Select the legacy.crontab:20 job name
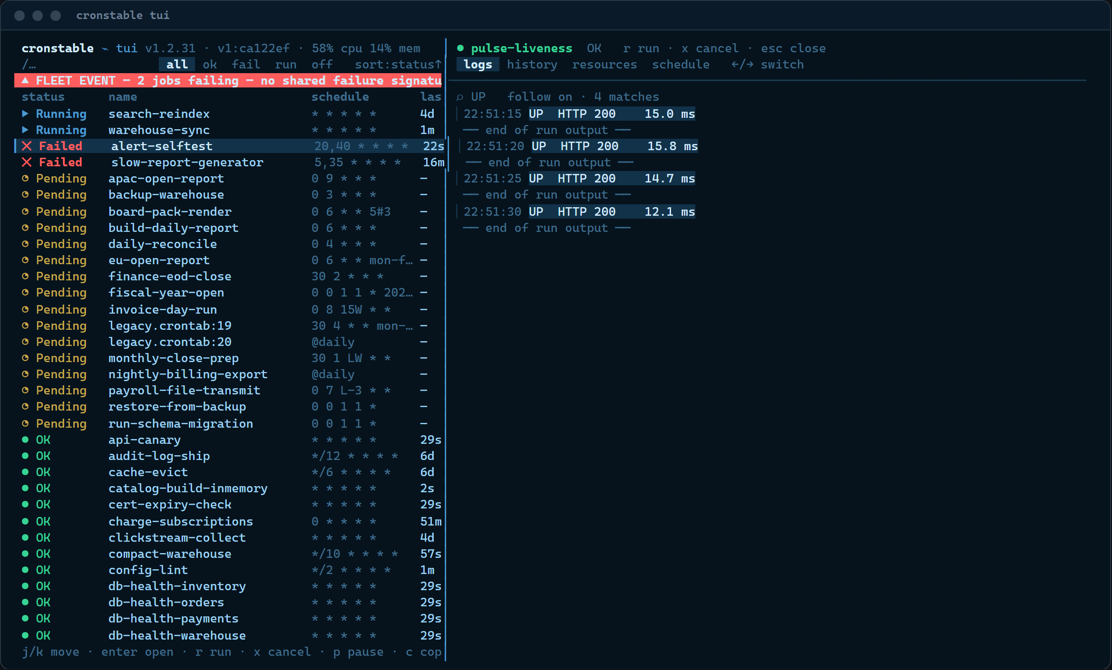 [170, 342]
